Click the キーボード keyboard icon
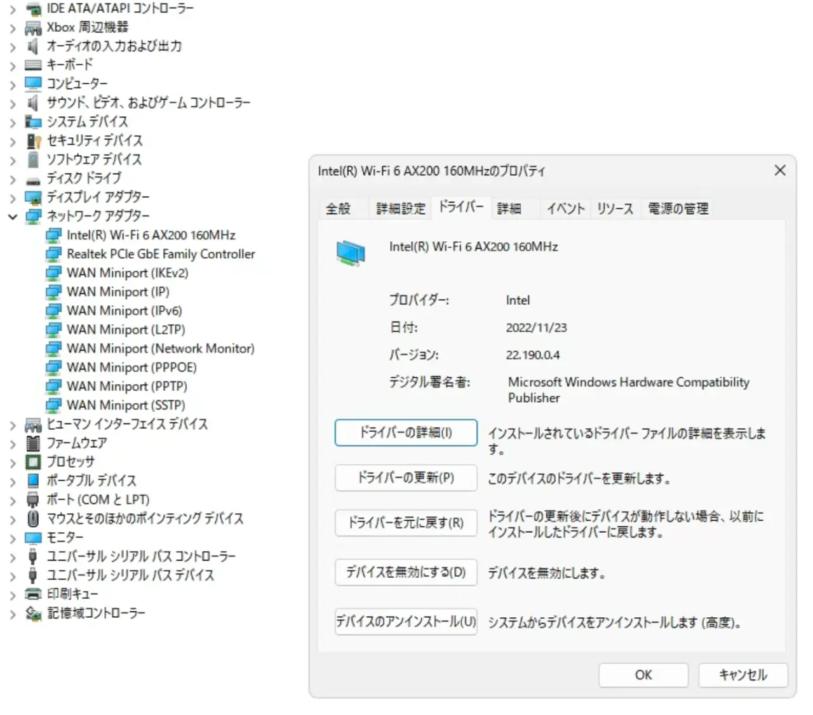Viewport: 813px width, 715px height. [x=33, y=65]
